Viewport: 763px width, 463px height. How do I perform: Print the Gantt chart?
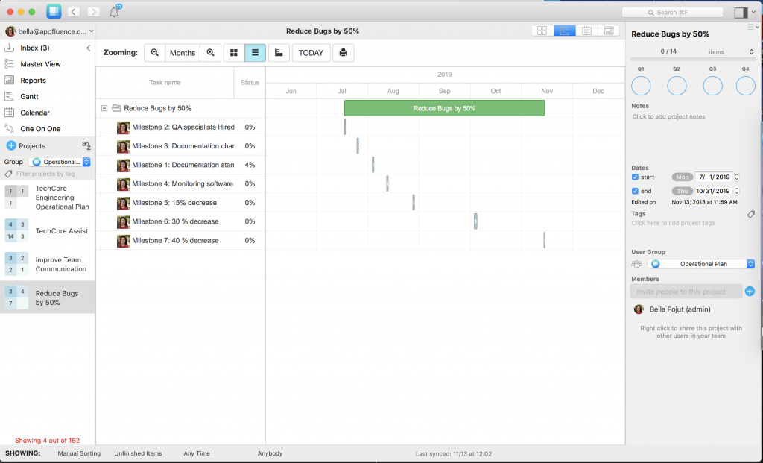click(x=342, y=52)
